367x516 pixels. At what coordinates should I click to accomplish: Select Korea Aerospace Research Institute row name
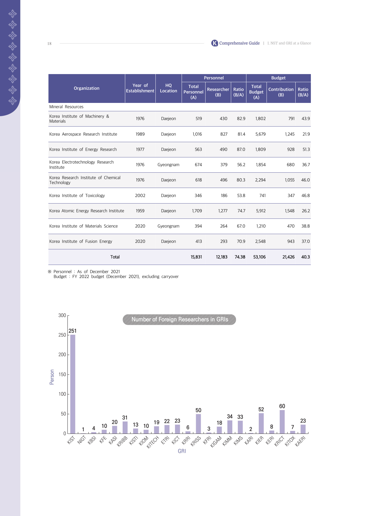point(83,134)
